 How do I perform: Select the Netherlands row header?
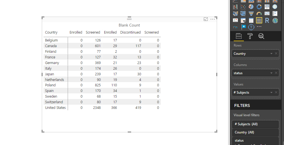pos(55,80)
